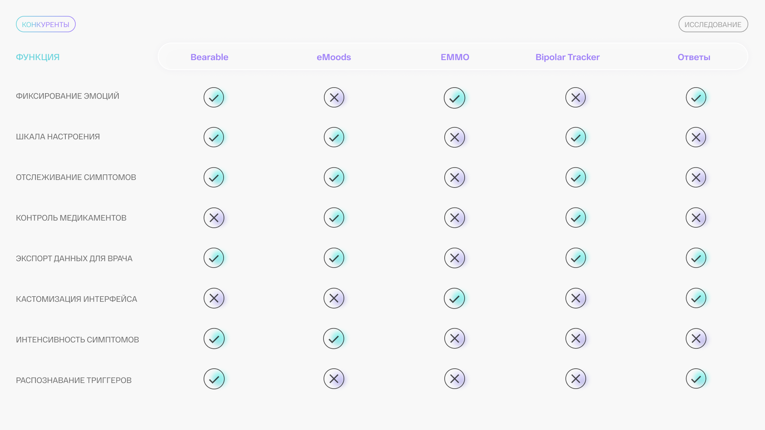Click EMMO cross in ШКАЛА НАСТРОЕНИЯ row
This screenshot has width=765, height=430.
tap(455, 137)
